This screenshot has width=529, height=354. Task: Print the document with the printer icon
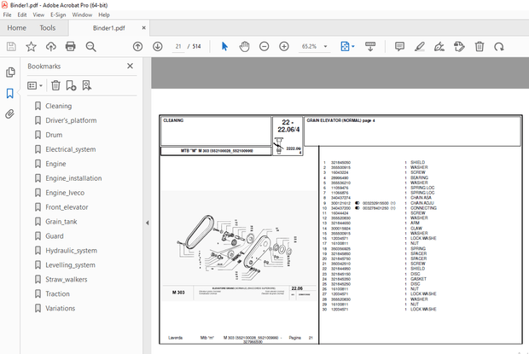pyautogui.click(x=71, y=47)
